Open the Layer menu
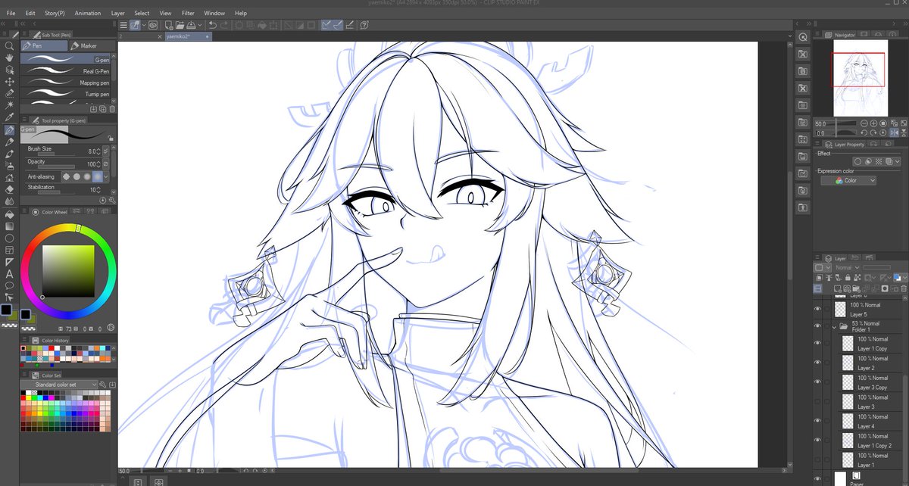The width and height of the screenshot is (909, 486). 118,13
